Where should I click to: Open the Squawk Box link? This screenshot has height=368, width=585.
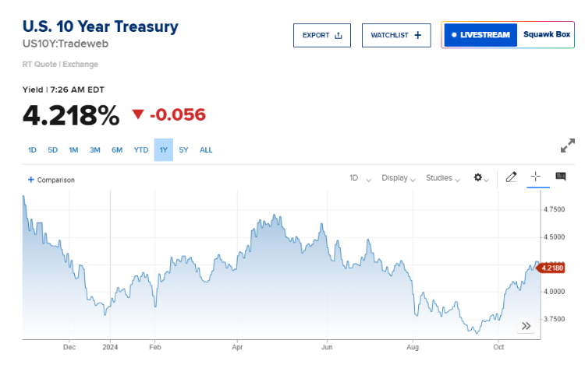point(547,35)
